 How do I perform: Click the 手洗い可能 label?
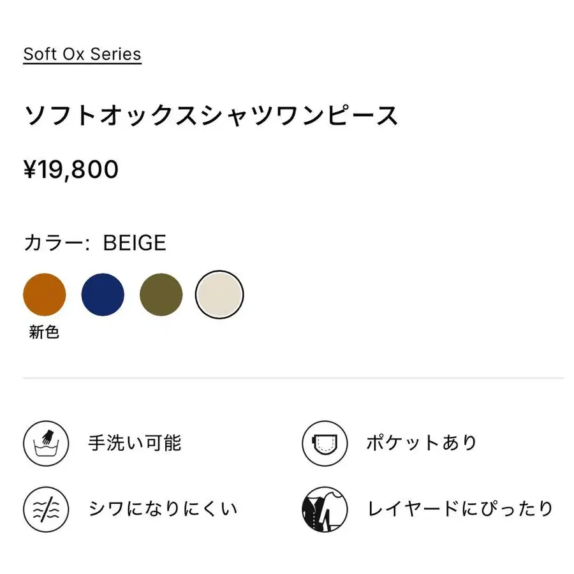135,443
